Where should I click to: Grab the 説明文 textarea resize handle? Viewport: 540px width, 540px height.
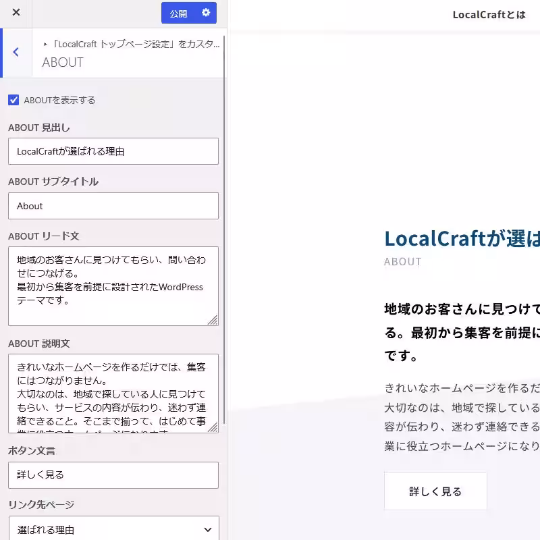pyautogui.click(x=213, y=427)
